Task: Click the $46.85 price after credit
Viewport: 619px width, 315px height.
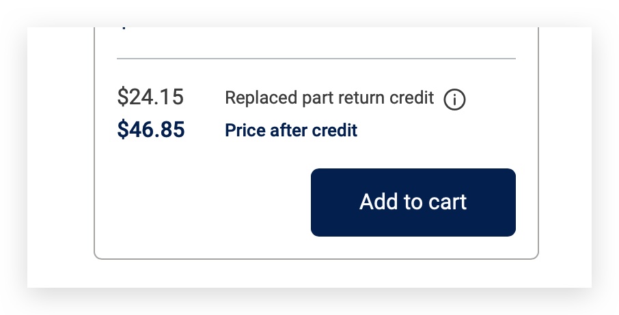Action: point(151,130)
